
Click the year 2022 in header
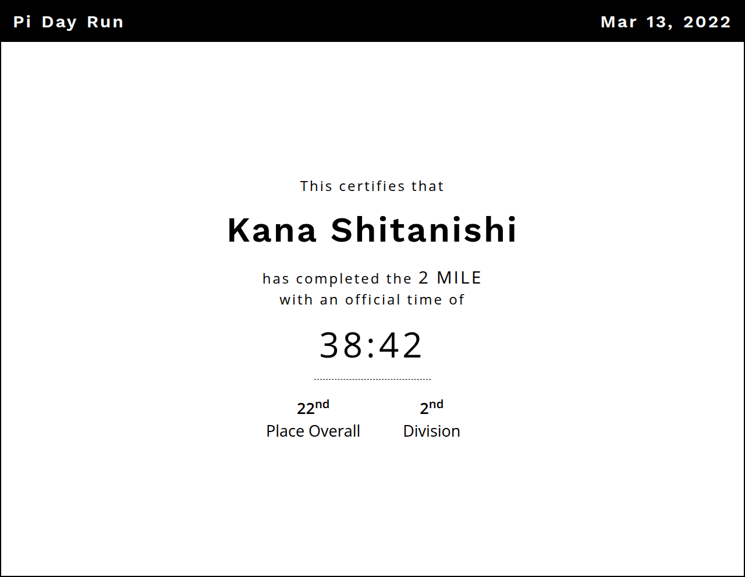click(707, 22)
